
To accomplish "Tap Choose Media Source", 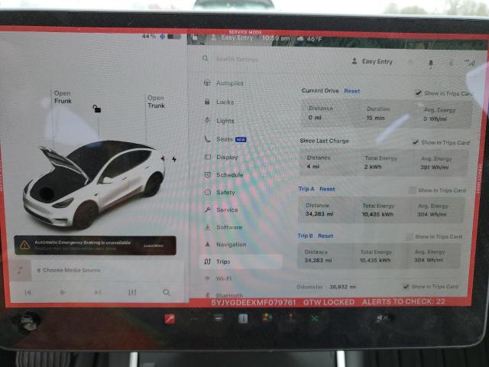I will pos(69,270).
